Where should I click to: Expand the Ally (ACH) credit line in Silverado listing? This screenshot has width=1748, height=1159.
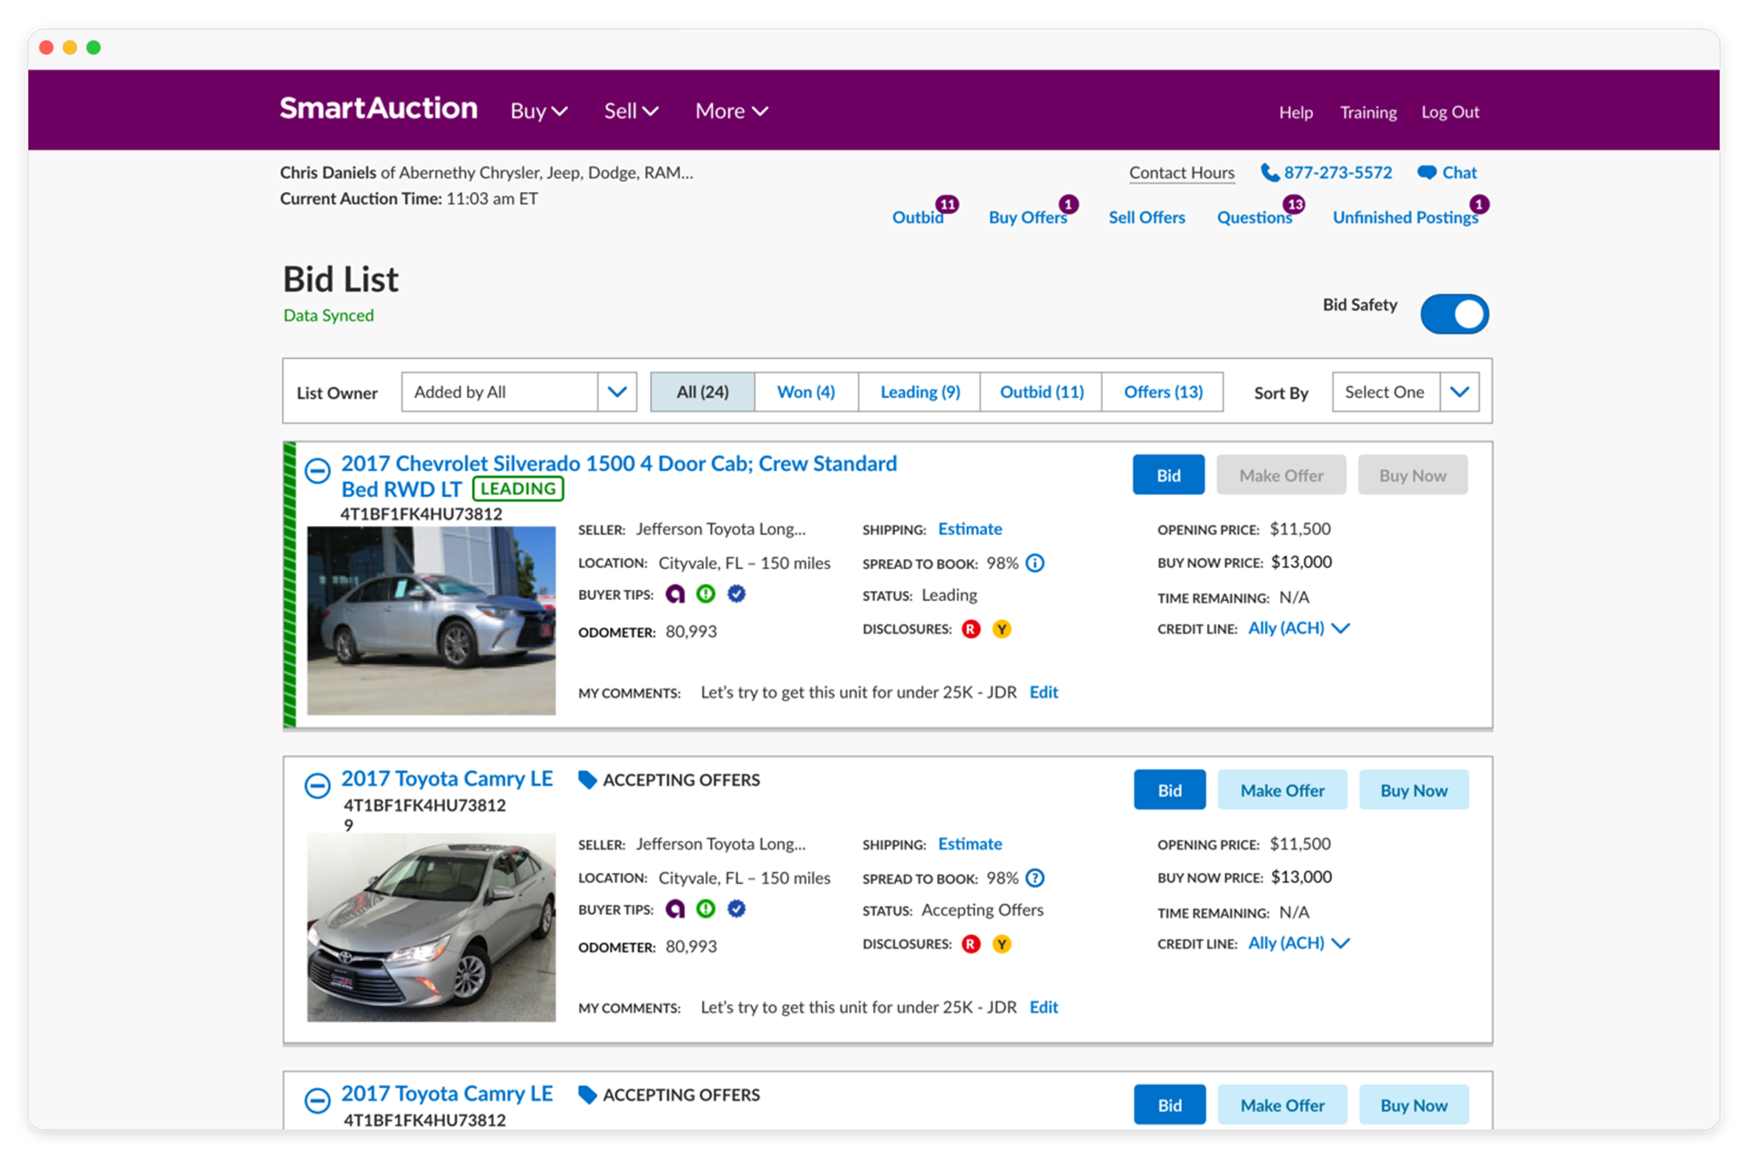click(x=1298, y=628)
